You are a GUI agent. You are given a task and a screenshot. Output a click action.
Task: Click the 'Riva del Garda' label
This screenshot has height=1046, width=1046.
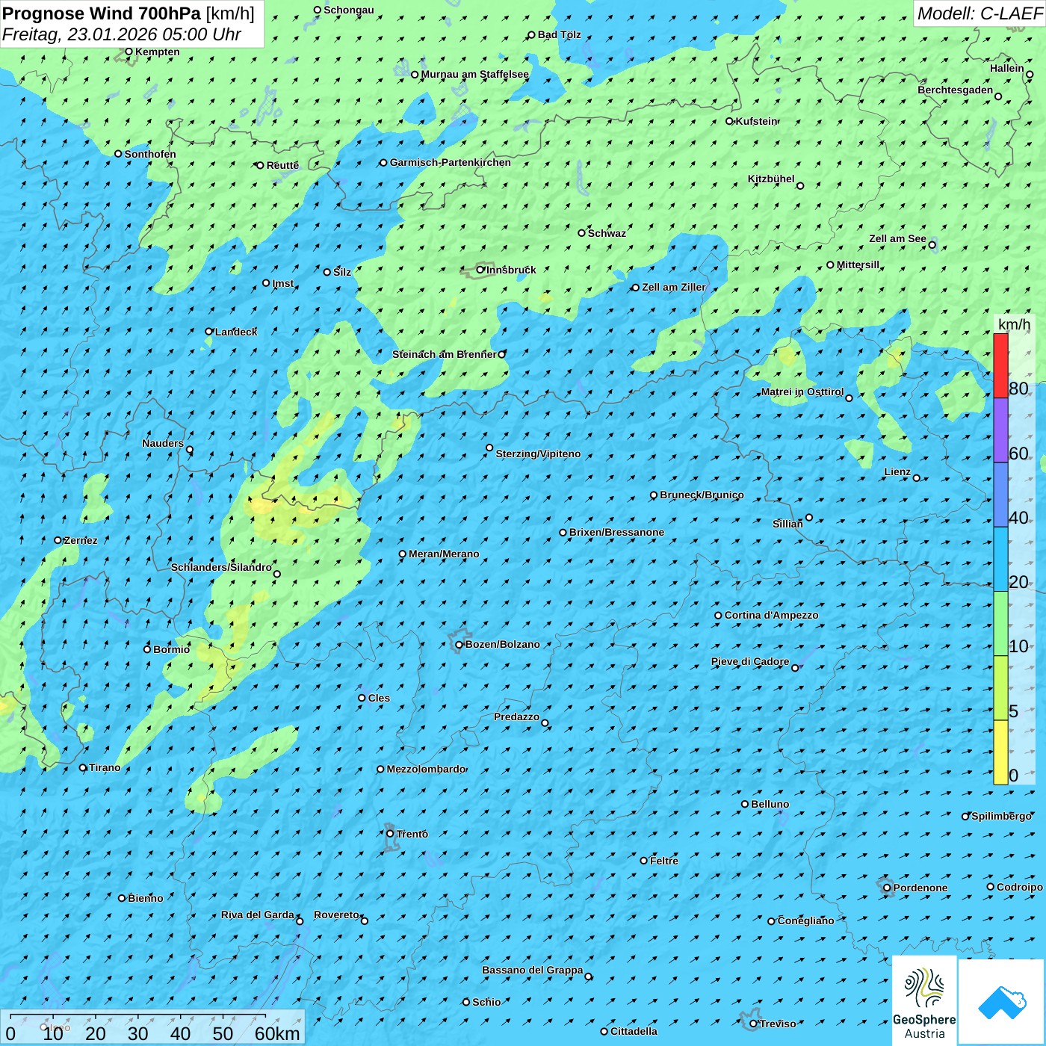tap(258, 915)
